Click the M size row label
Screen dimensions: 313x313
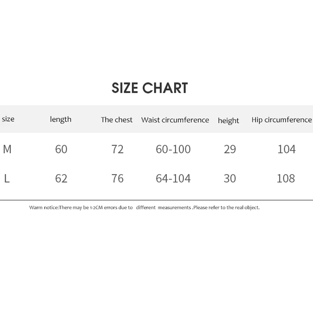click(x=7, y=149)
